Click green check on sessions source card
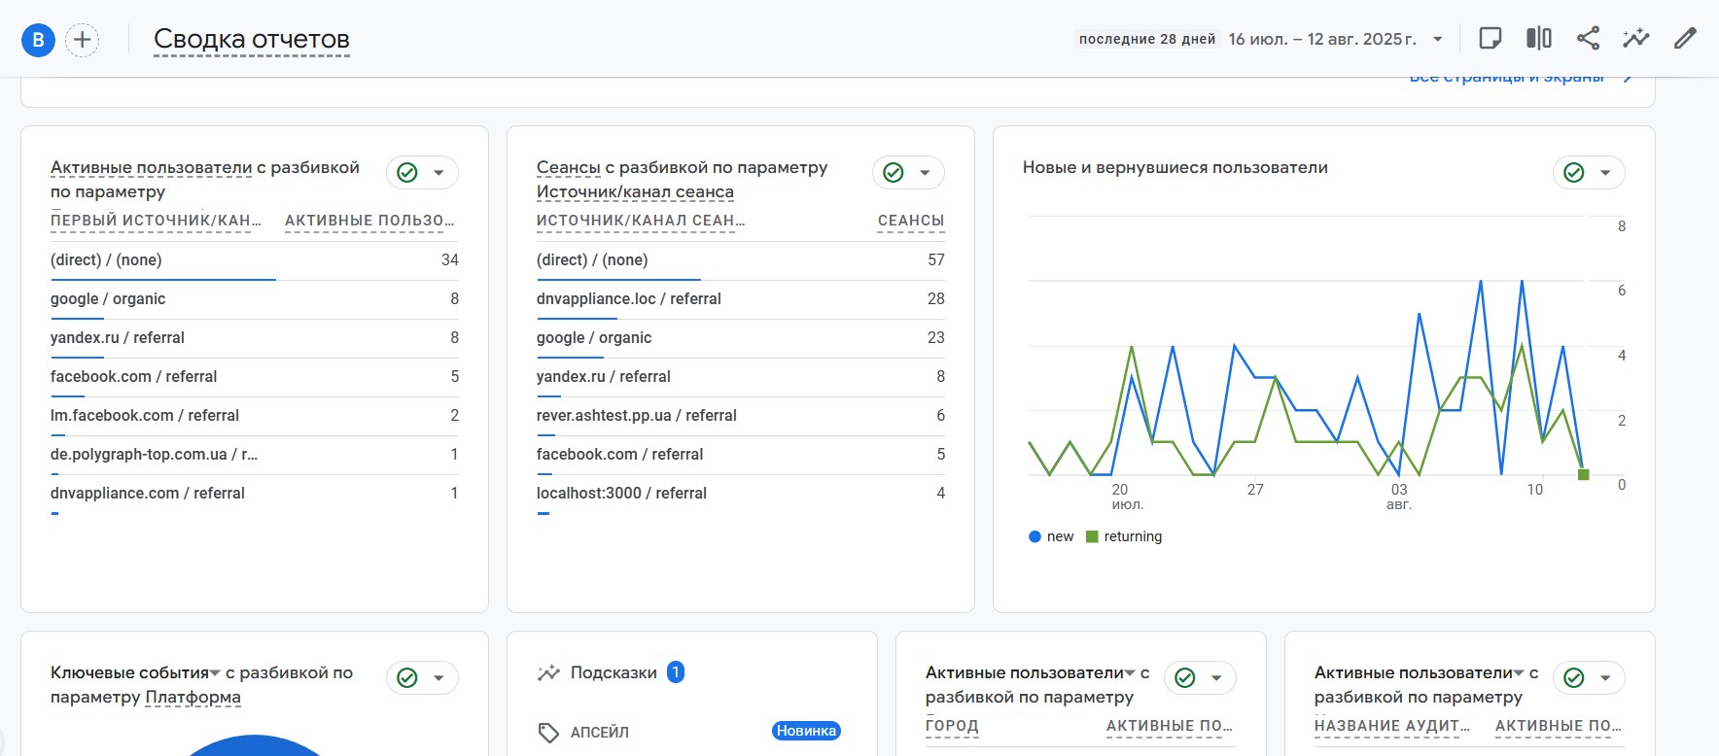The width and height of the screenshot is (1719, 756). coord(894,173)
